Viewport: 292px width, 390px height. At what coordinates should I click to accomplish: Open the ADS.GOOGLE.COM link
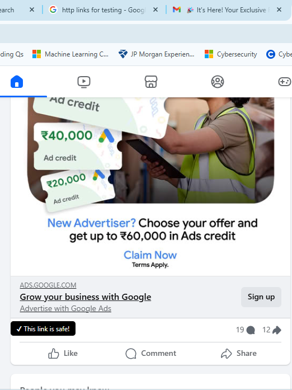coord(48,285)
